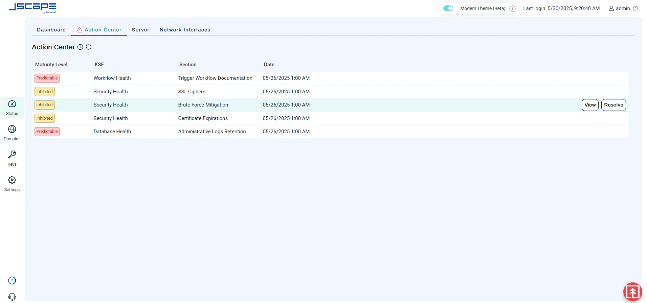Click the Workflow Health KSF cell

(x=112, y=78)
